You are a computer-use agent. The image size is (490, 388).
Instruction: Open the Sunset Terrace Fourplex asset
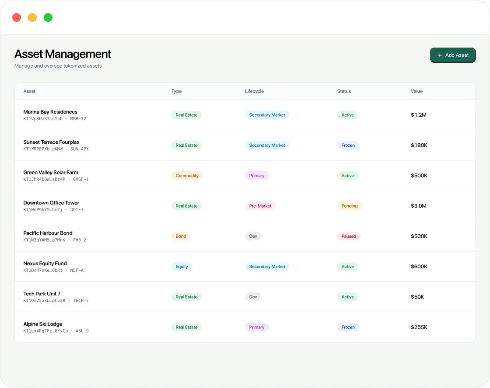pyautogui.click(x=51, y=142)
